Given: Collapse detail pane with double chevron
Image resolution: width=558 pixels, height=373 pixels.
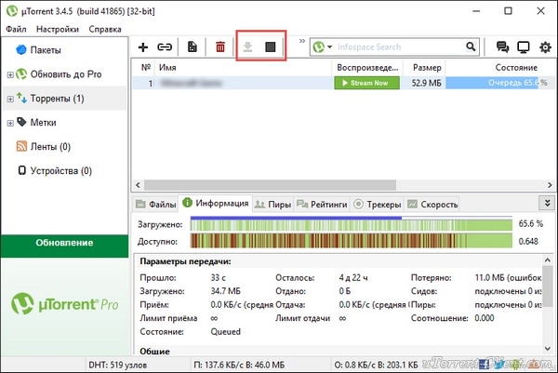Looking at the screenshot, I should [548, 203].
